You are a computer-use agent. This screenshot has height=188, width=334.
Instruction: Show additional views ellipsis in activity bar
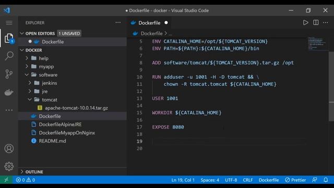(9, 110)
